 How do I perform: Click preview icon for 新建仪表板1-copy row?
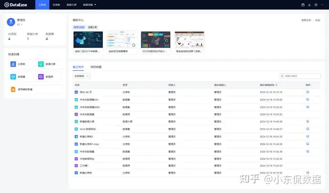308,144
